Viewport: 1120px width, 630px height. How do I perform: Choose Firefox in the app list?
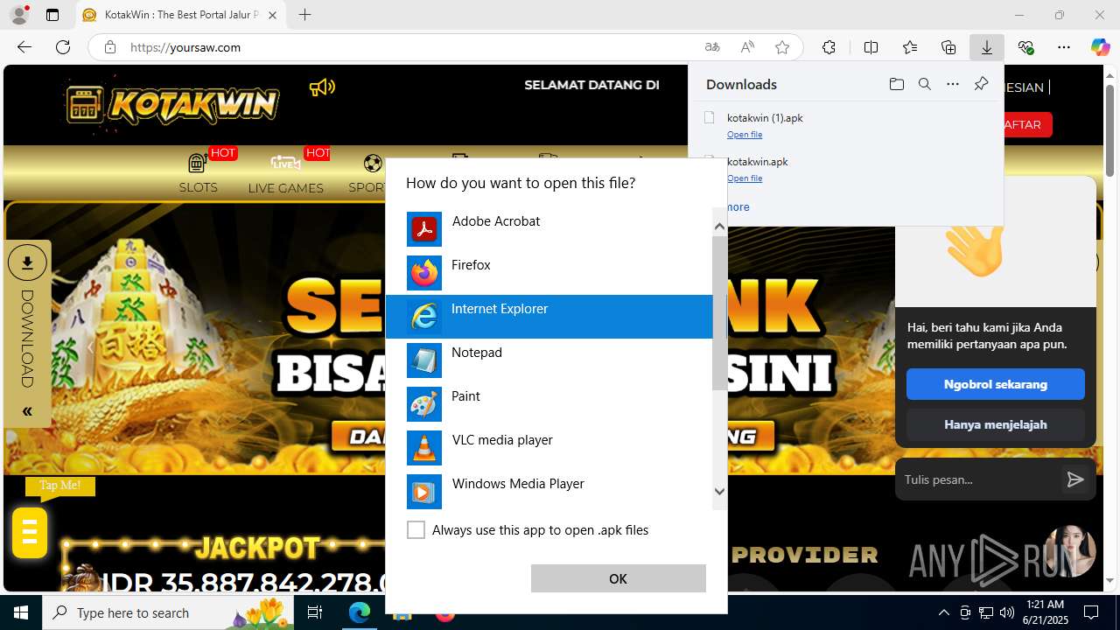[549, 273]
